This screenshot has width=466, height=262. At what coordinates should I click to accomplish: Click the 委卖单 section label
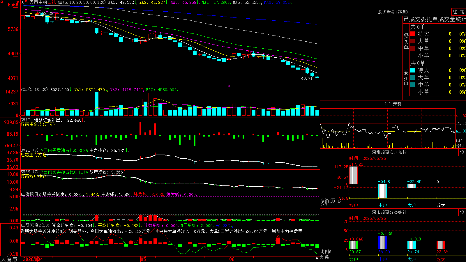click(406, 78)
